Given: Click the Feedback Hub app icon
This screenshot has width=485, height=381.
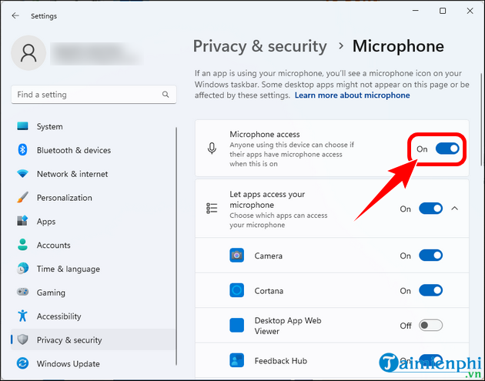Looking at the screenshot, I should [x=237, y=360].
